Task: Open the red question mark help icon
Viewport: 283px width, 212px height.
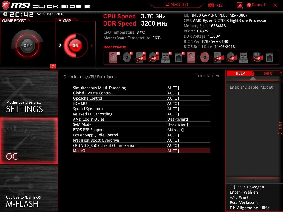Action: coord(53,66)
